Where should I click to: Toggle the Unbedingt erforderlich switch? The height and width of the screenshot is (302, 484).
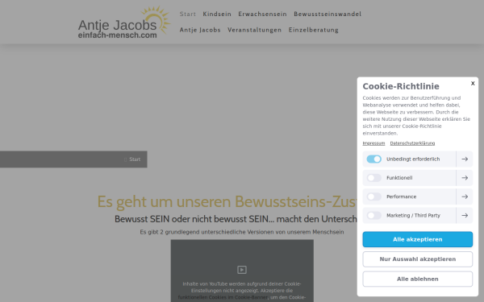(x=373, y=159)
